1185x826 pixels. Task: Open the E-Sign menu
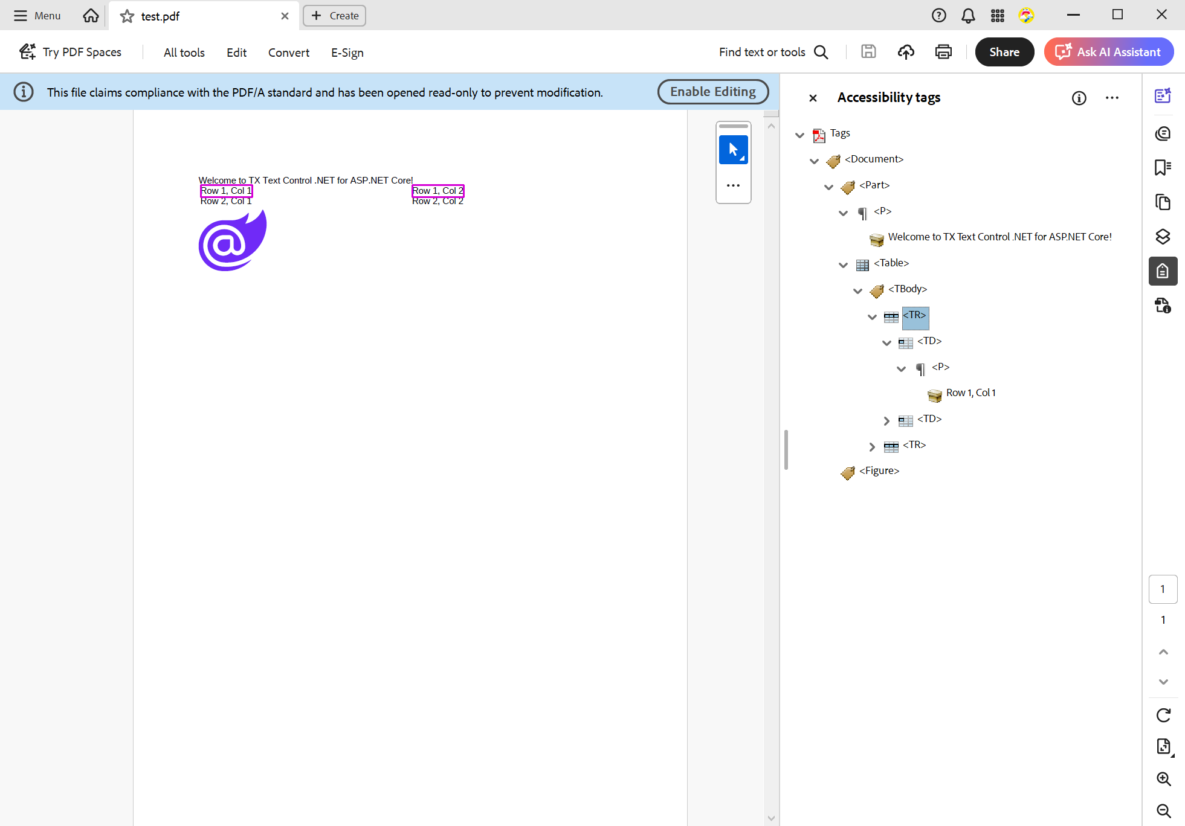pos(347,53)
